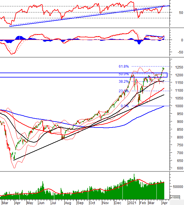Image resolution: width=184 pixels, height=205 pixels.
Task: Pick the 700 price axis value
Action: point(180,153)
